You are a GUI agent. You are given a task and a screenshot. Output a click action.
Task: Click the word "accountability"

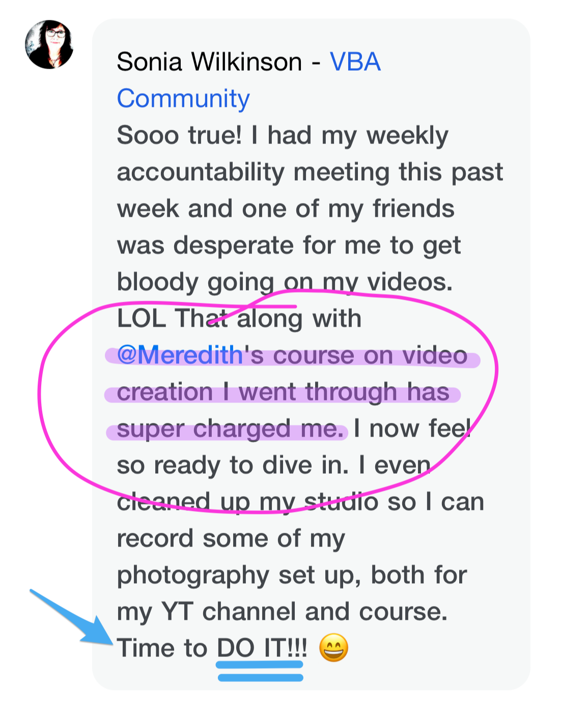point(201,173)
